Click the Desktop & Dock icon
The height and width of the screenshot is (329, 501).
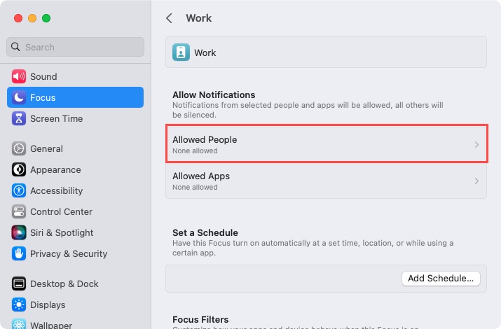click(x=19, y=283)
